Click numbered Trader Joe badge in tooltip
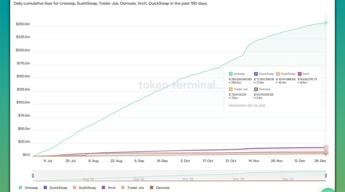345x192 pixels. pos(231,89)
